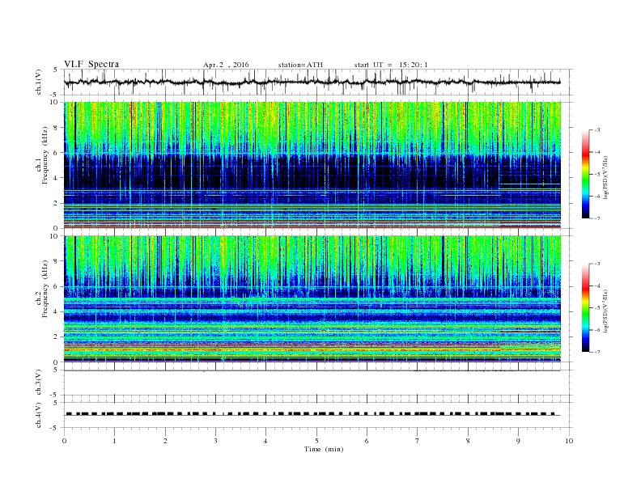
Task: Click the '-3' value on ch.1 color bar
Action: click(597, 130)
